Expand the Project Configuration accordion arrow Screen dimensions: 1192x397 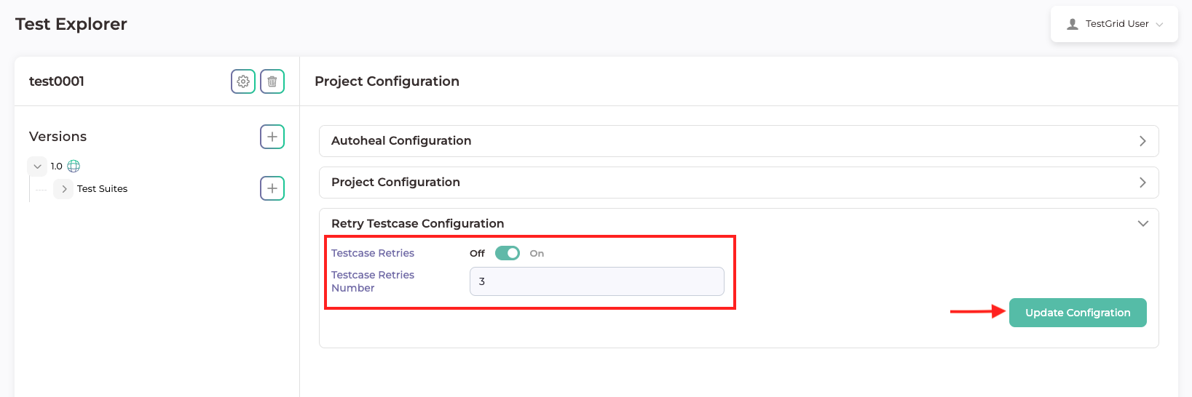[1142, 183]
